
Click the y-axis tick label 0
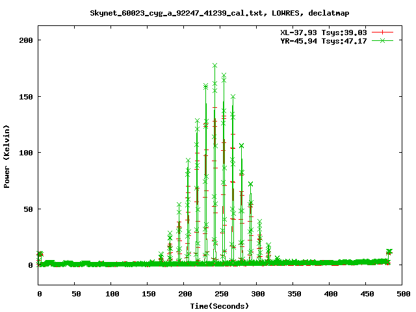coord(31,265)
